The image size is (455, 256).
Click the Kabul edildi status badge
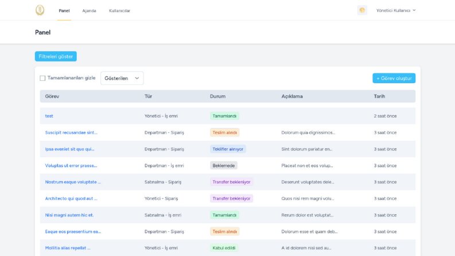pyautogui.click(x=224, y=248)
